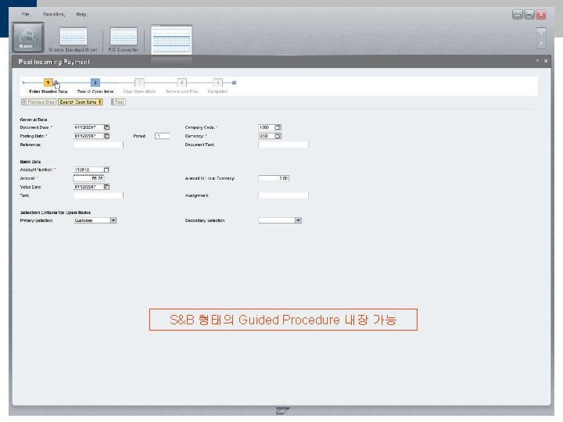
Task: Maximize the application window
Action: (x=529, y=15)
